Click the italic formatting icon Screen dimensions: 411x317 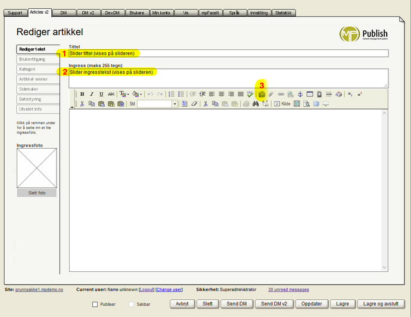[x=92, y=94]
